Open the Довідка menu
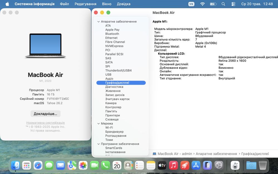 pos(124,4)
